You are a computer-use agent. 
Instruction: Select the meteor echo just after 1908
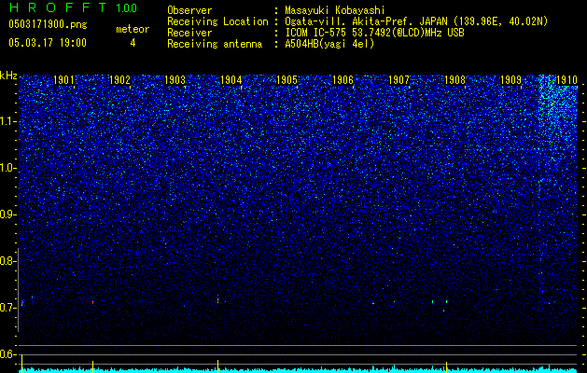pos(446,301)
